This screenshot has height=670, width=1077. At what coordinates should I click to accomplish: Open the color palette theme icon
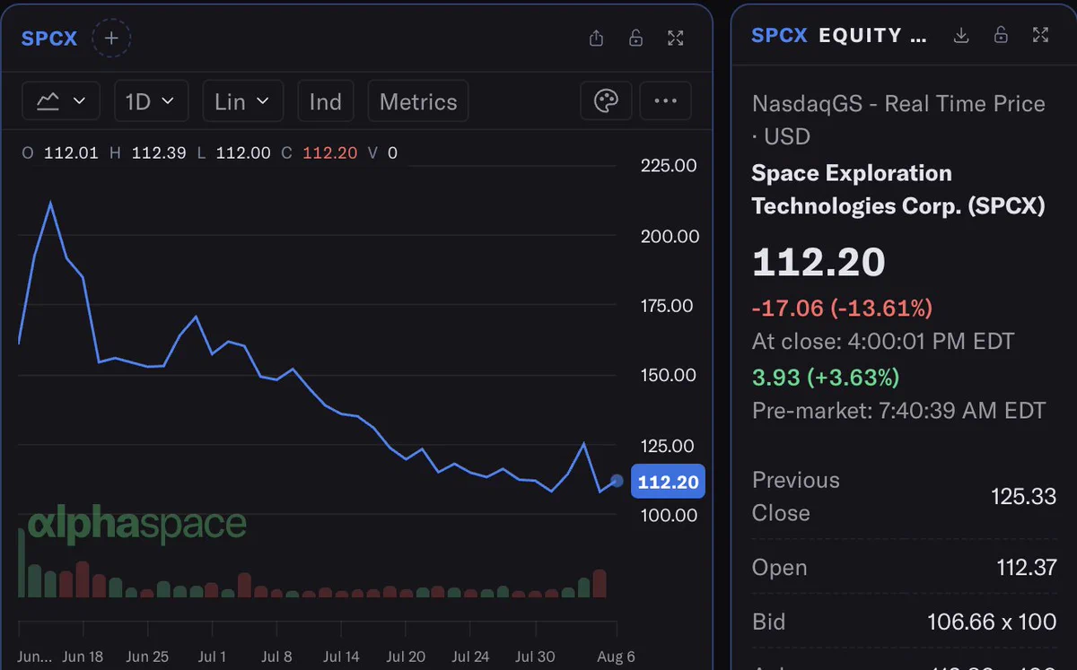(x=607, y=101)
